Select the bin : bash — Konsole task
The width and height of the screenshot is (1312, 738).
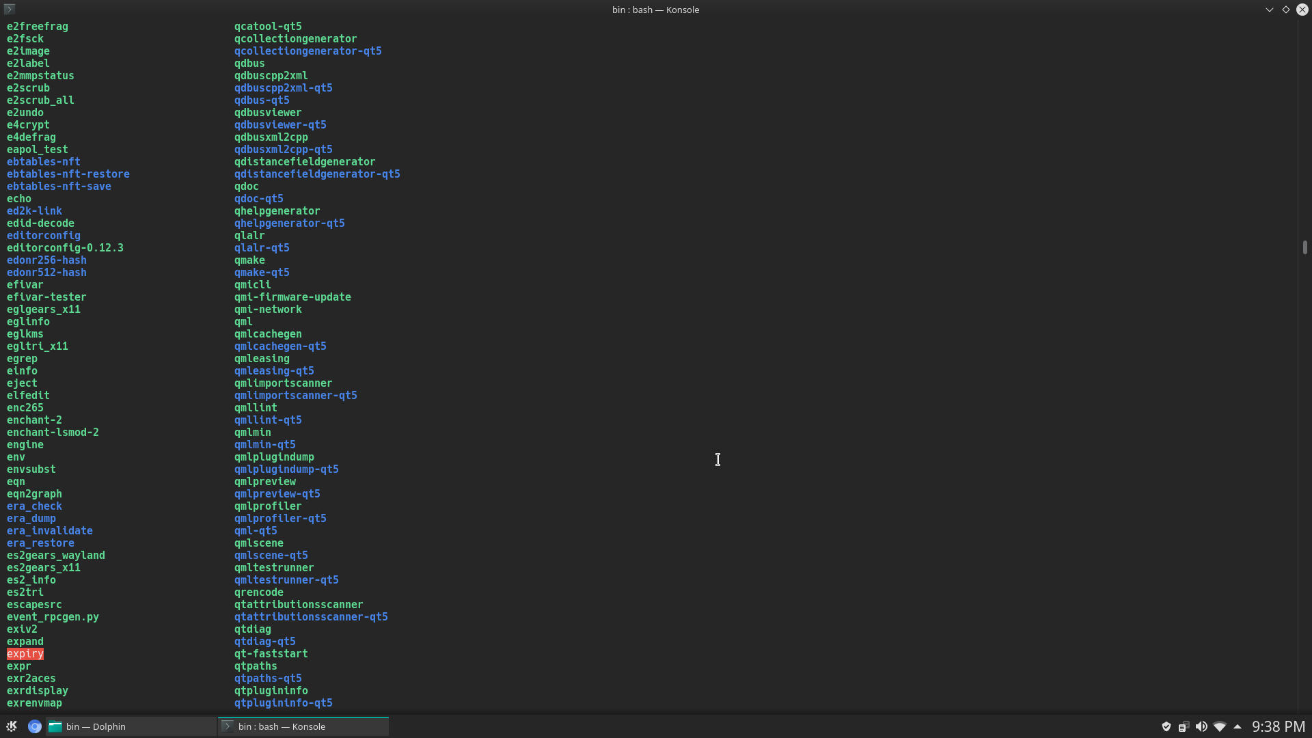pos(303,726)
